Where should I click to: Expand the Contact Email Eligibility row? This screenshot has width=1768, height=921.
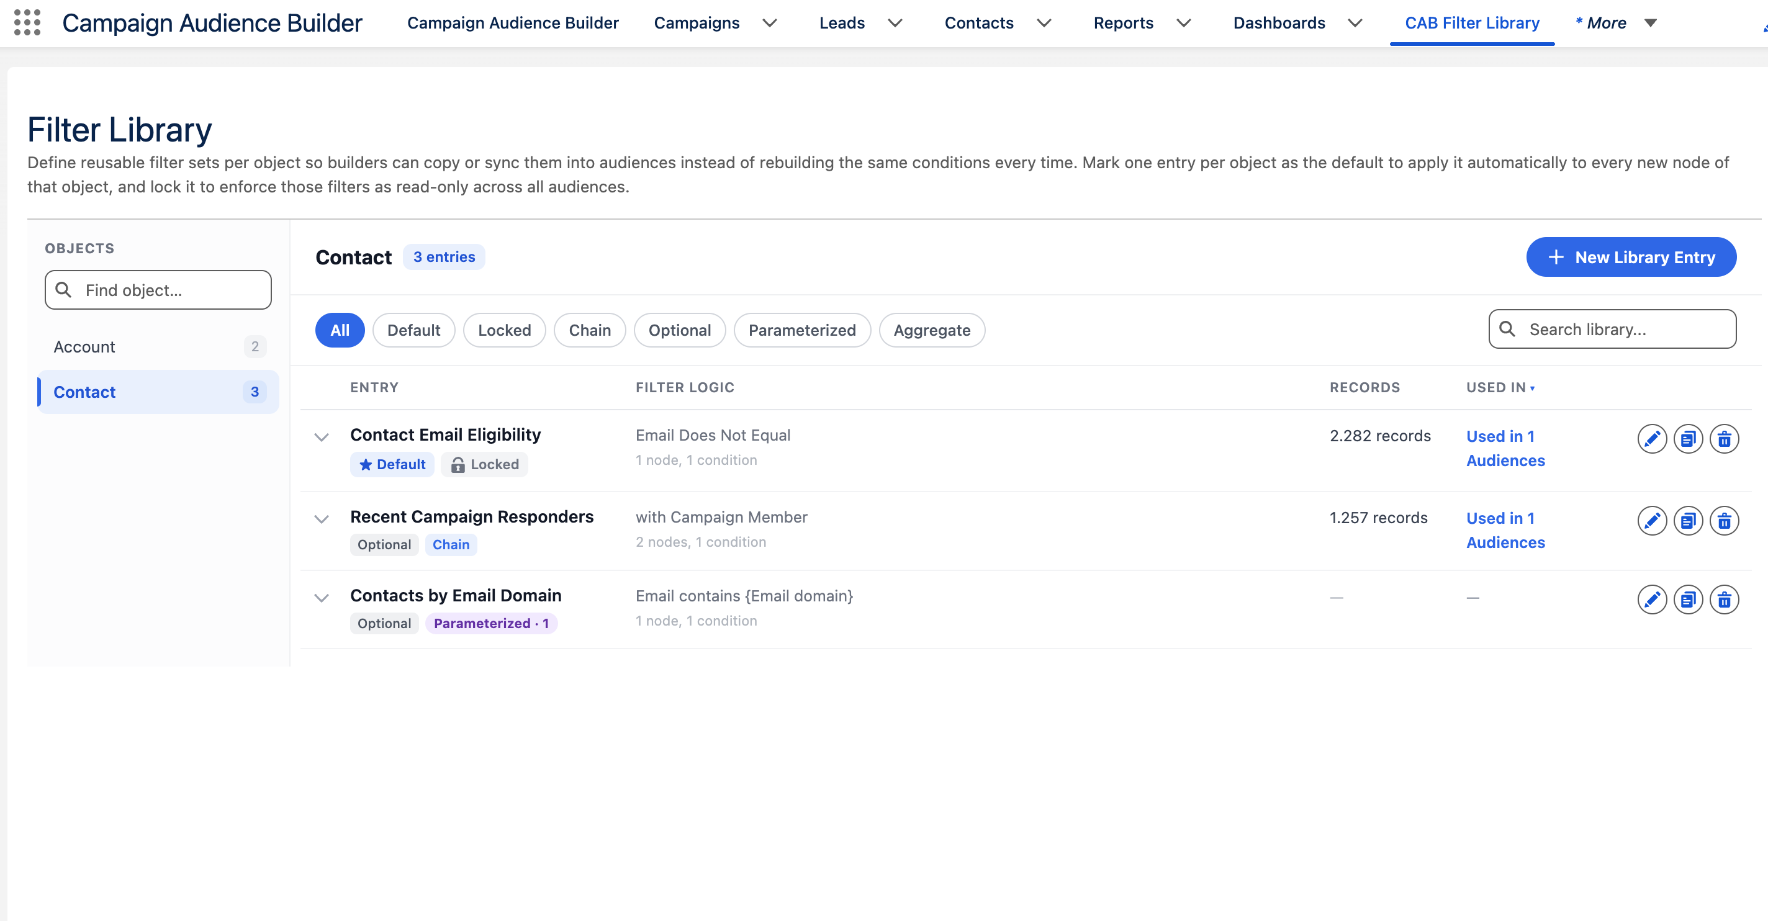click(321, 436)
